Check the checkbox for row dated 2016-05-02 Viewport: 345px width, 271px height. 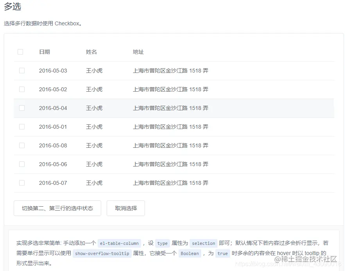point(21,89)
